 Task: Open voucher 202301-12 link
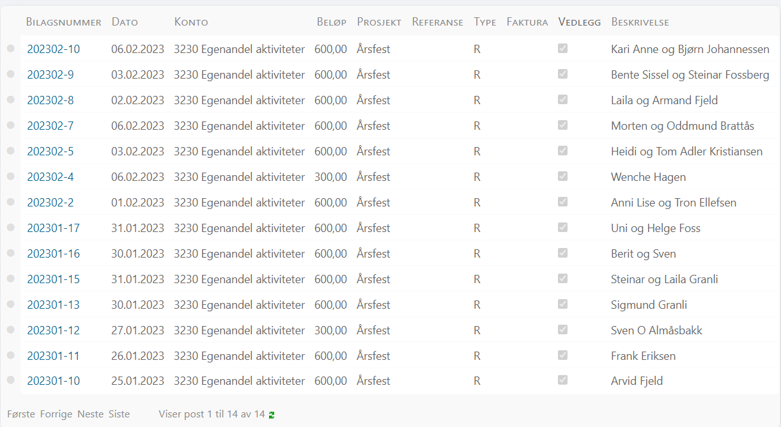[x=54, y=330]
